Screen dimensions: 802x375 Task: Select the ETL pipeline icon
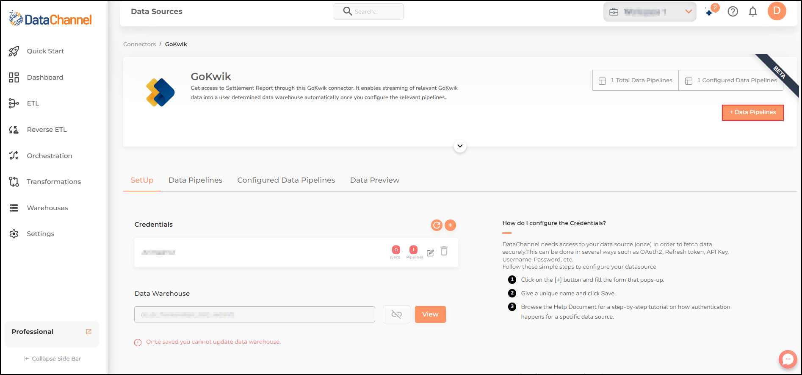point(14,103)
